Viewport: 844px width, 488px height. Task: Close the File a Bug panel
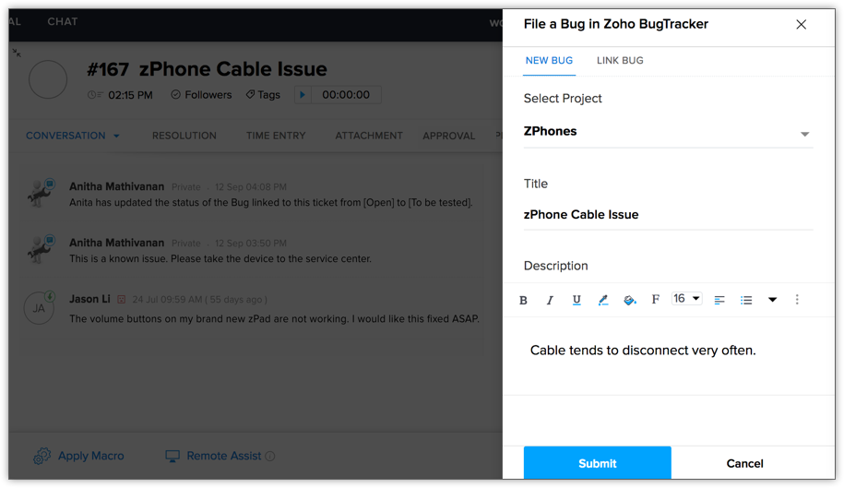(801, 25)
